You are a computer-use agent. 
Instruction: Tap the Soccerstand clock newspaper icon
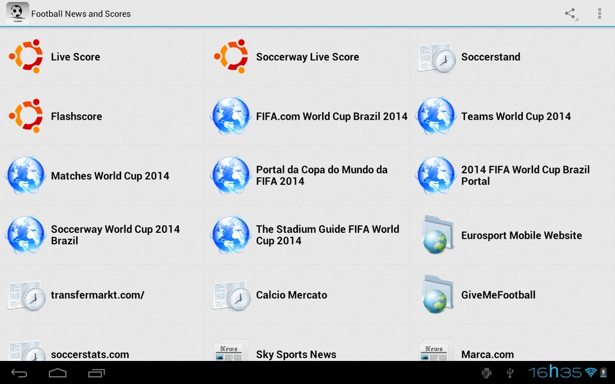coord(436,57)
